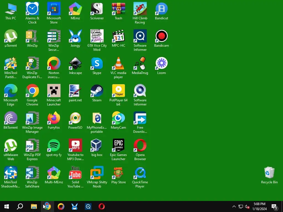Select QuickTime Player icon
Screen dimensions: 283x212
pyautogui.click(x=140, y=177)
